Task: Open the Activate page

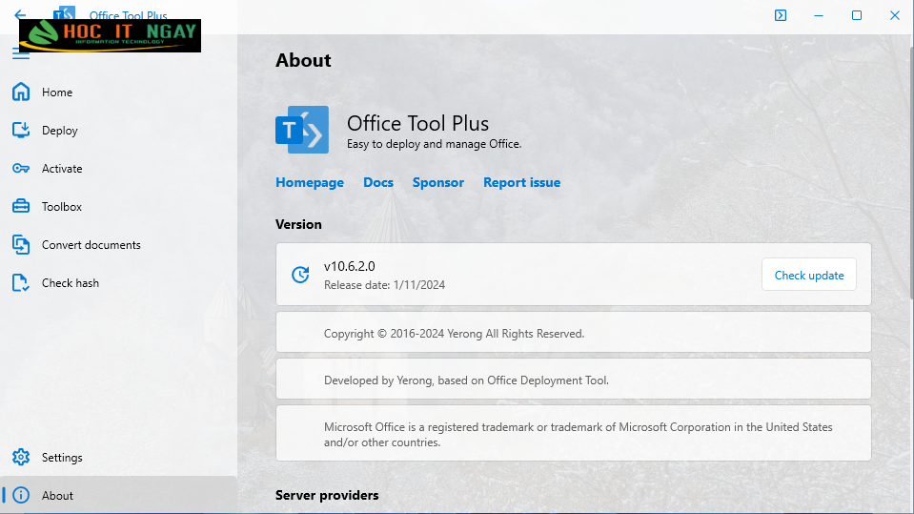Action: (62, 169)
